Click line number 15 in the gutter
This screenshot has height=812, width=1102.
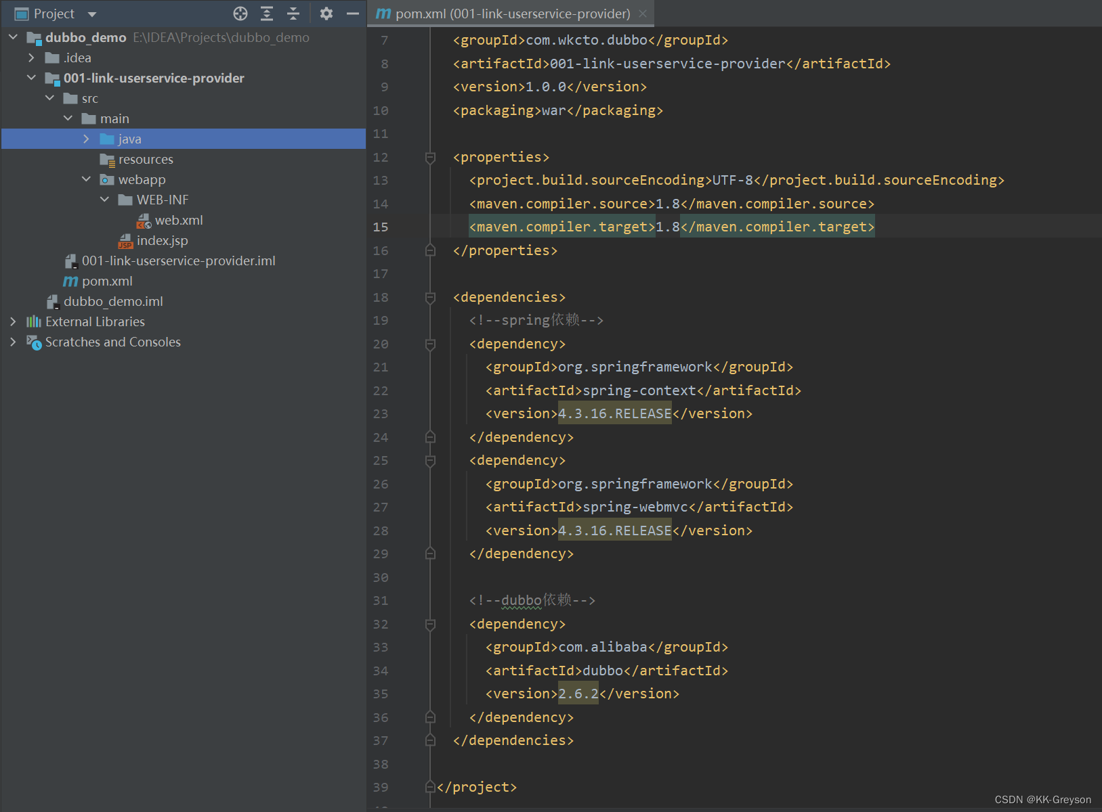(381, 227)
